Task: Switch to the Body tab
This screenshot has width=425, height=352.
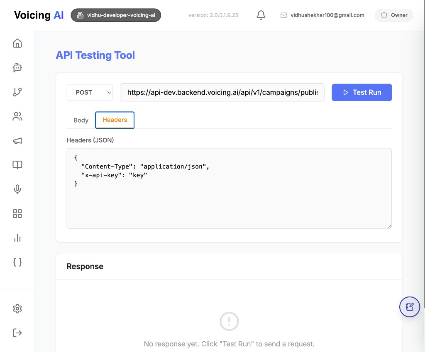Action: [x=81, y=121]
